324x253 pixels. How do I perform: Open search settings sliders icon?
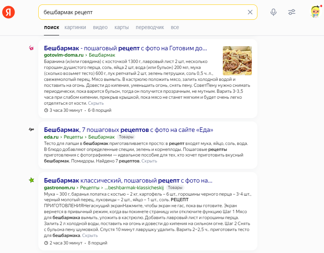coord(292,12)
